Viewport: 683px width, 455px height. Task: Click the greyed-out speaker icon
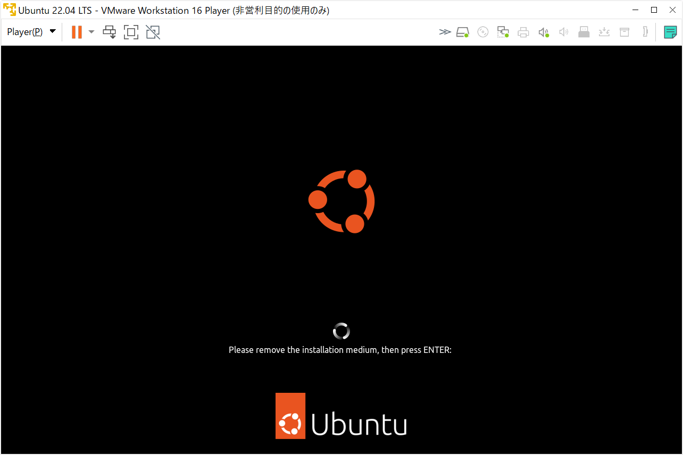pyautogui.click(x=564, y=32)
